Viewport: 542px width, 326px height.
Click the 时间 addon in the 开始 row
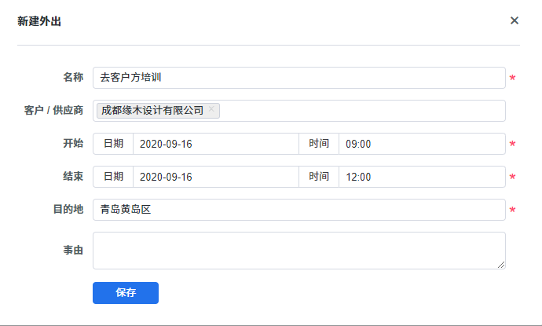319,144
